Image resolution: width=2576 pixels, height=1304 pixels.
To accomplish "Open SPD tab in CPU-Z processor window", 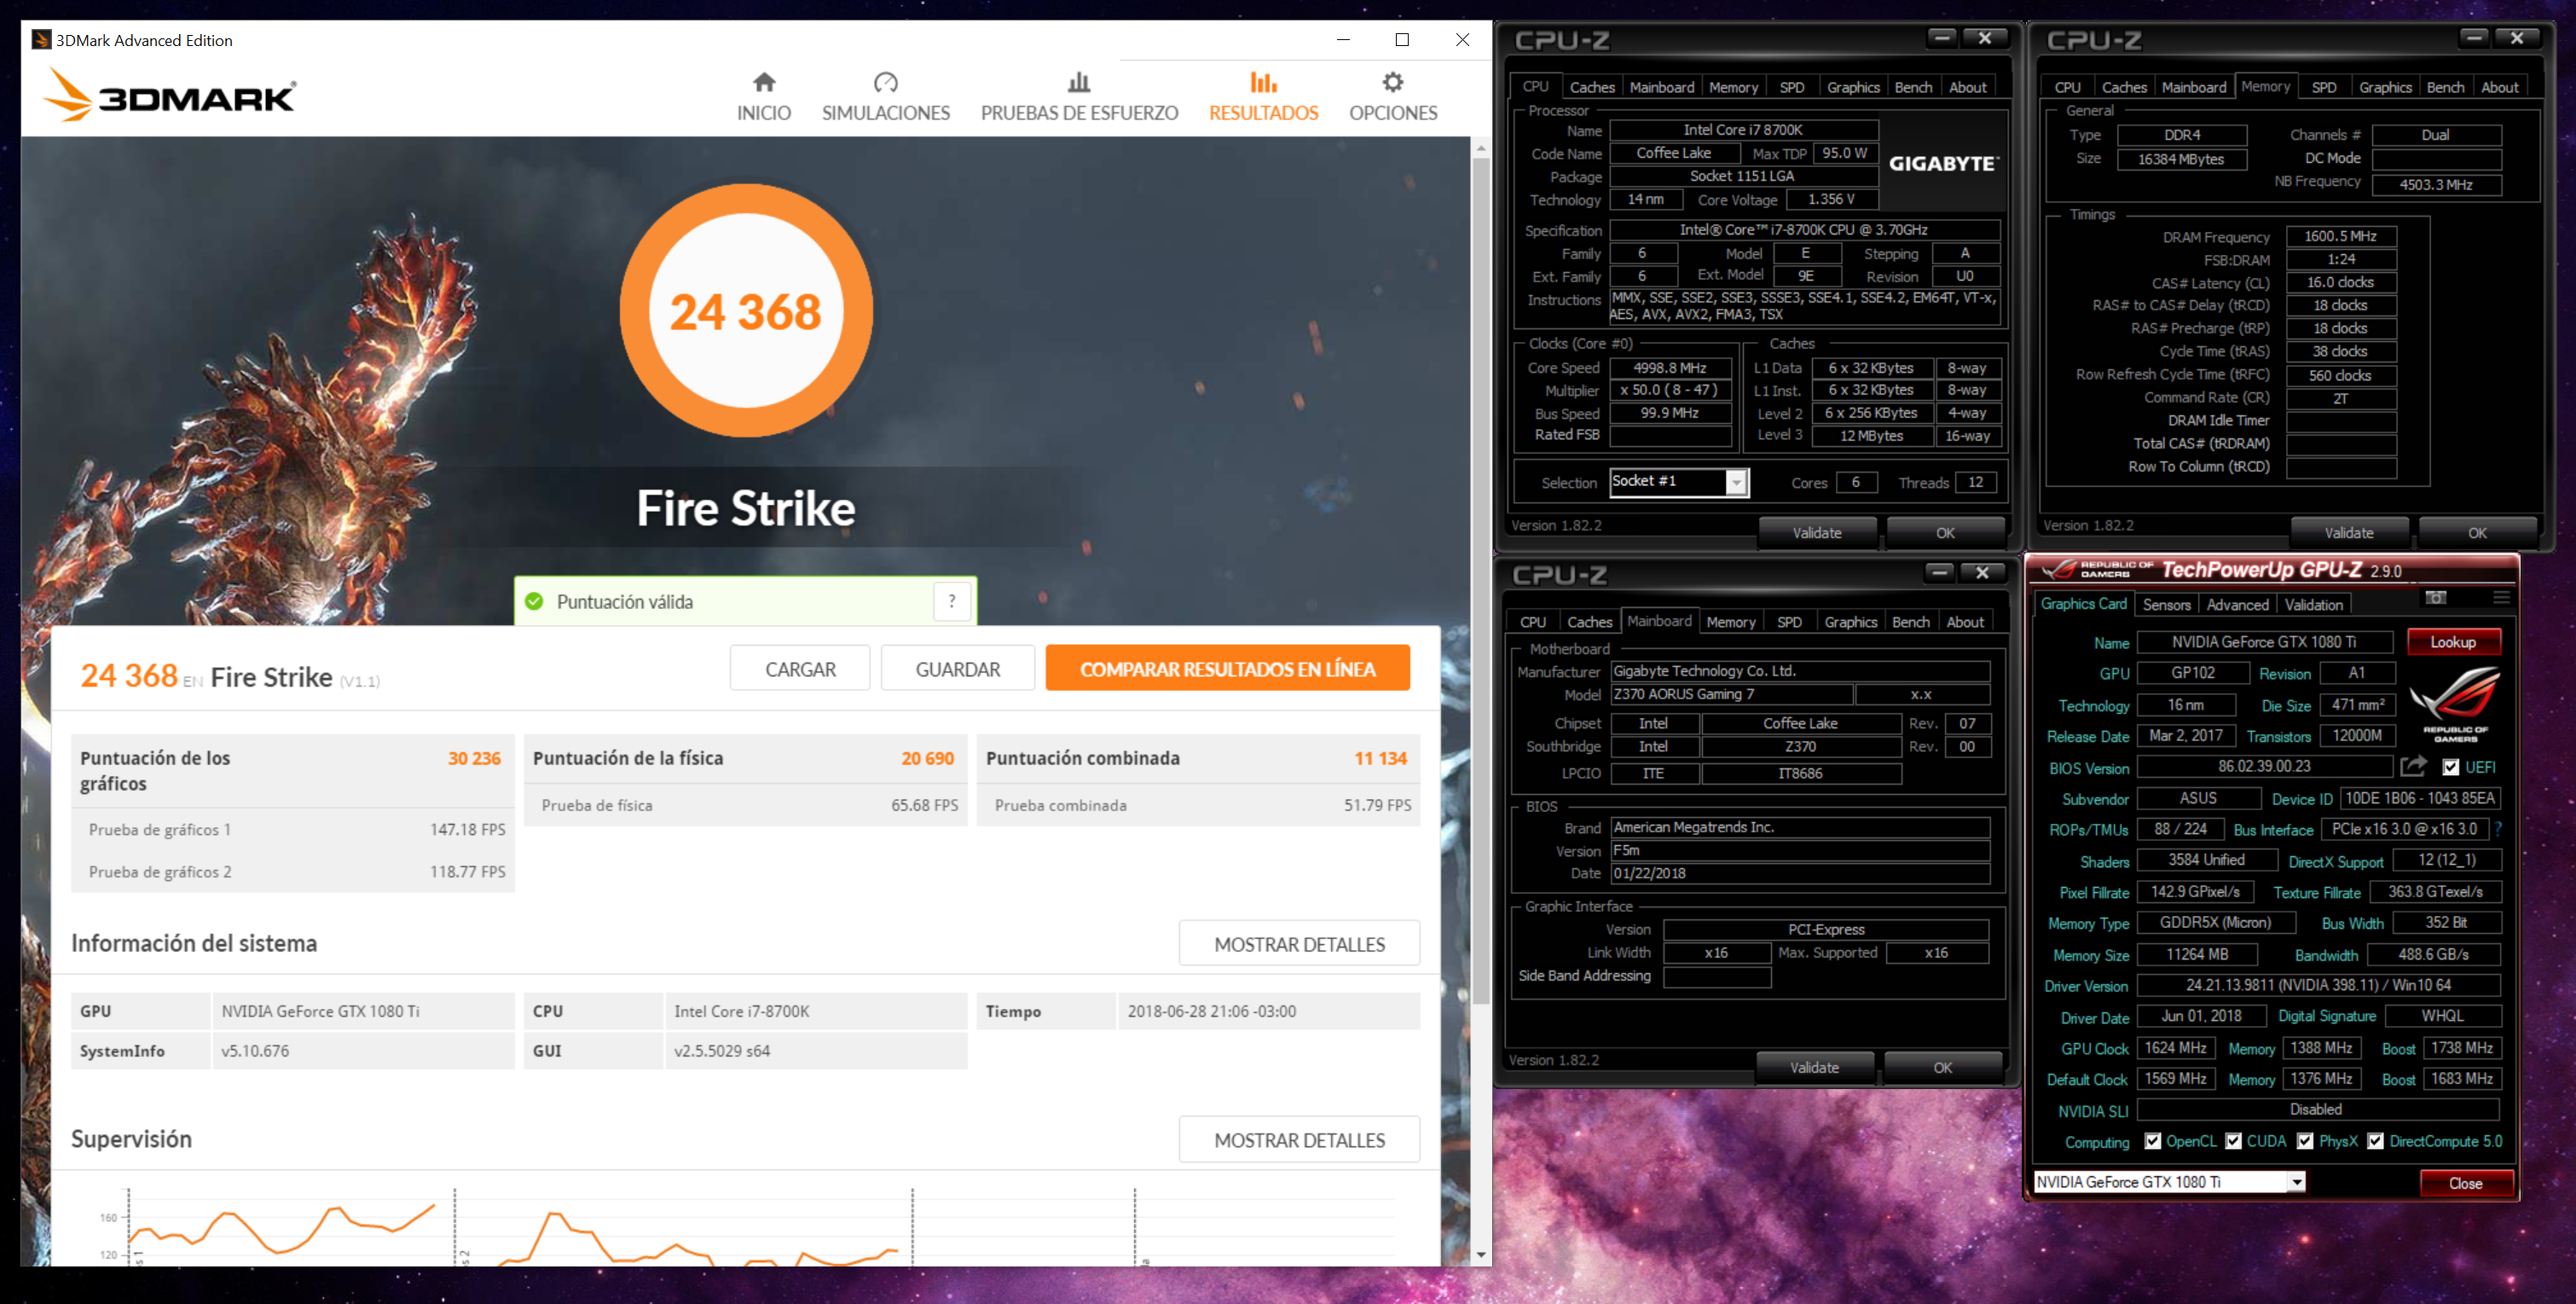I will [x=1791, y=87].
